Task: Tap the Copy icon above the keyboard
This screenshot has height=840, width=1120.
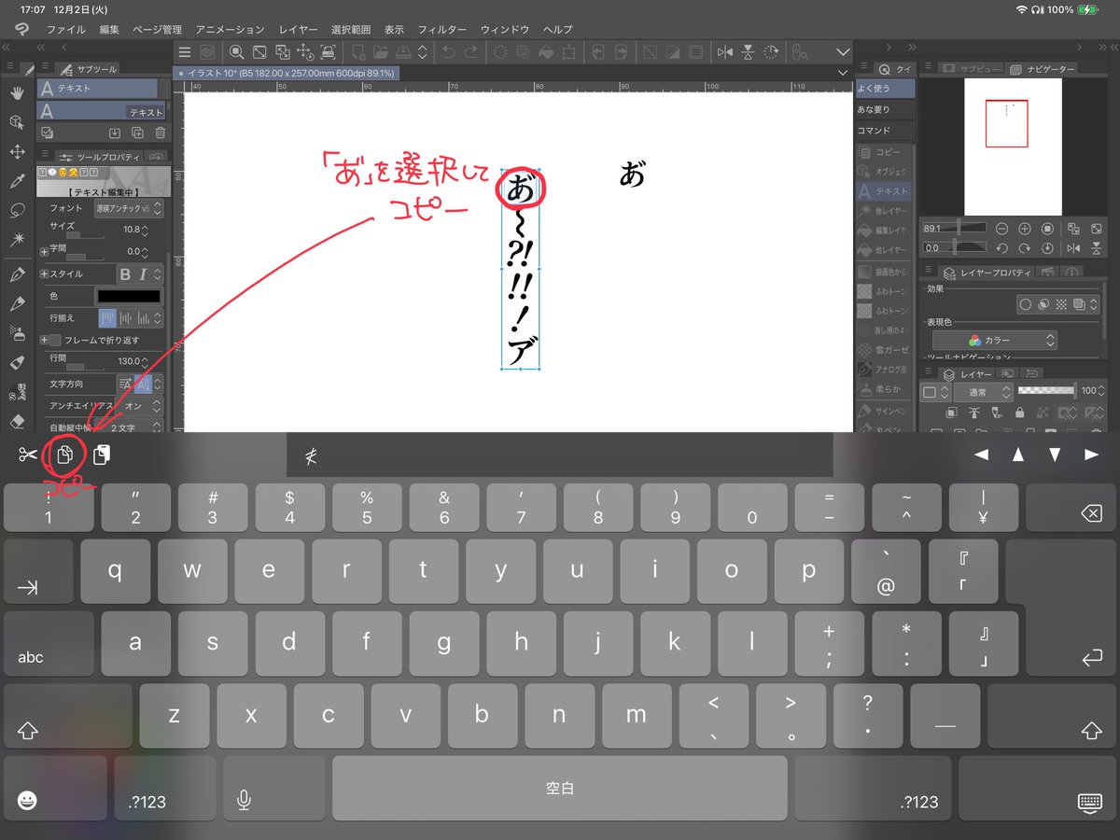Action: 64,455
